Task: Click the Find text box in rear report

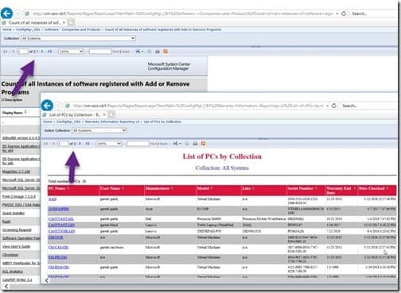Action: [x=100, y=52]
